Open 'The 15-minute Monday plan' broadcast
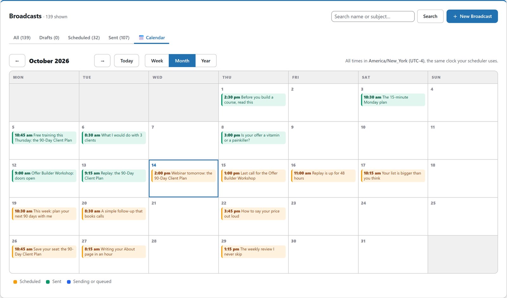Image resolution: width=507 pixels, height=298 pixels. (393, 100)
